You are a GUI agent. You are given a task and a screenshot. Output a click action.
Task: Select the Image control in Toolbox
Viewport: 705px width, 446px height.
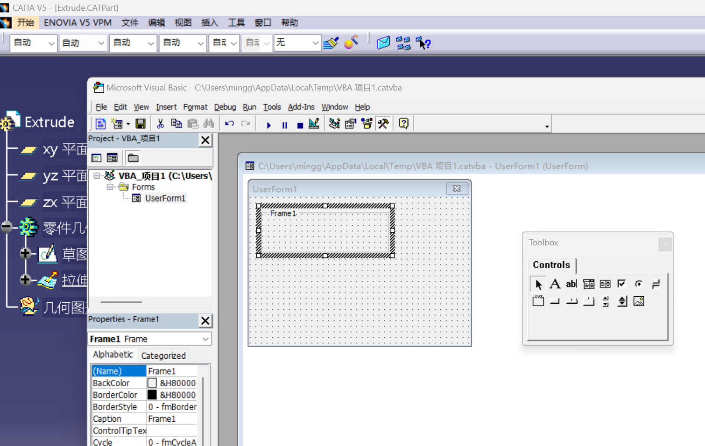coord(639,301)
